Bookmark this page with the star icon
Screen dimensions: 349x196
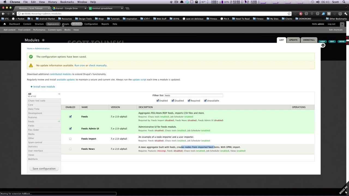coord(289,14)
